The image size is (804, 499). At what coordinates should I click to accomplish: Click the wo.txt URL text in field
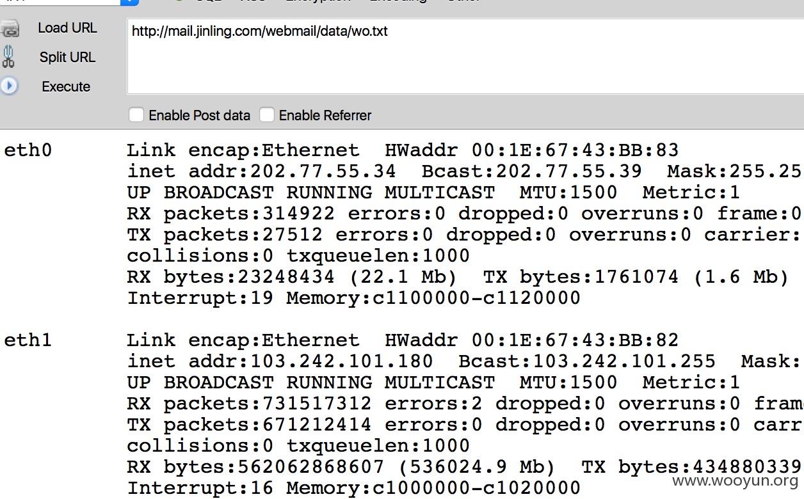[x=369, y=31]
